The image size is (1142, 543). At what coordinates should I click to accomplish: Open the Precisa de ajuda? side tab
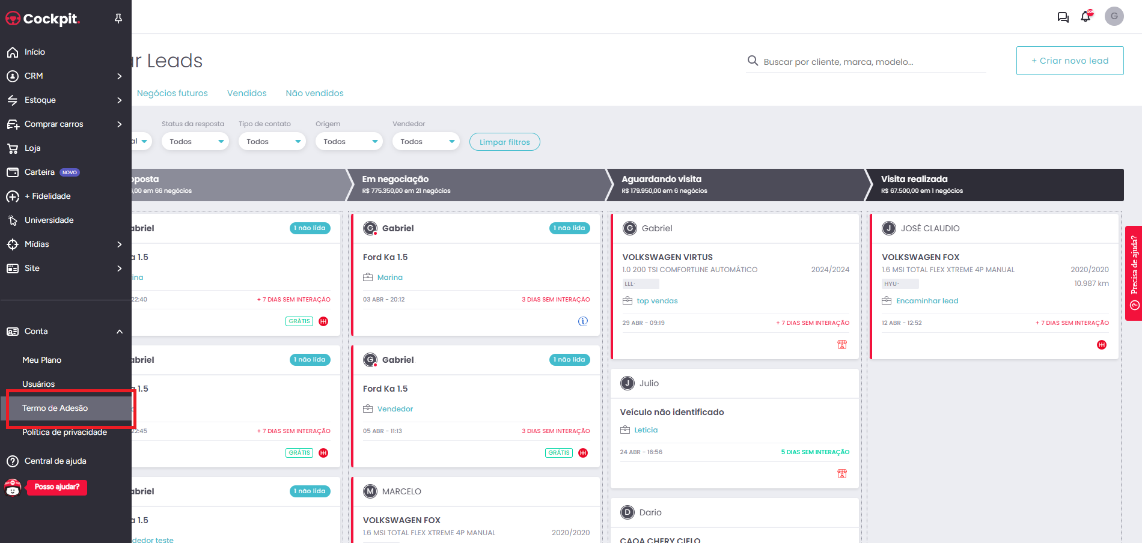coord(1134,273)
